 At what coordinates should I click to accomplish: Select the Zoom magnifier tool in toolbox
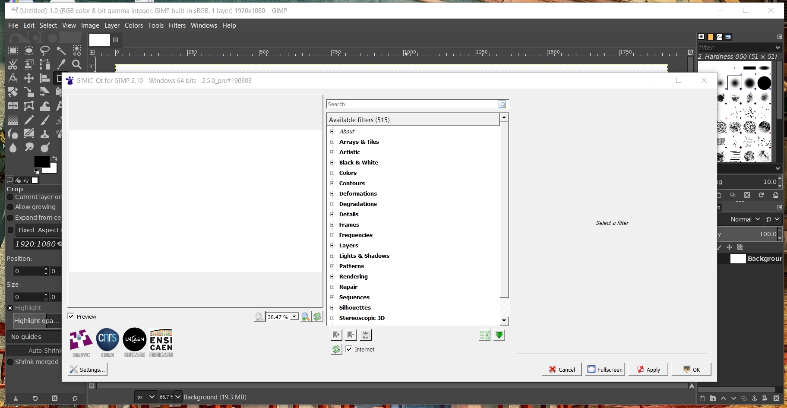[x=77, y=65]
